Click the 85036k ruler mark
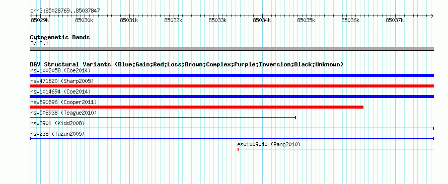 coord(350,20)
